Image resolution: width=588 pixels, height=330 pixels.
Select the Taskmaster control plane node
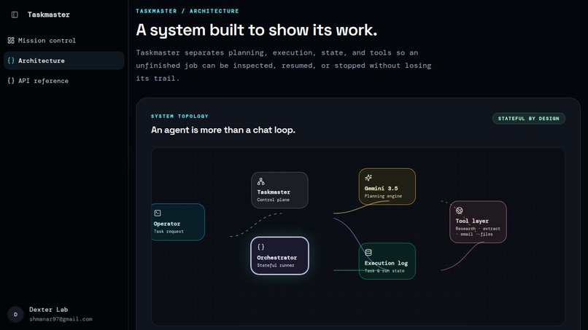point(279,190)
